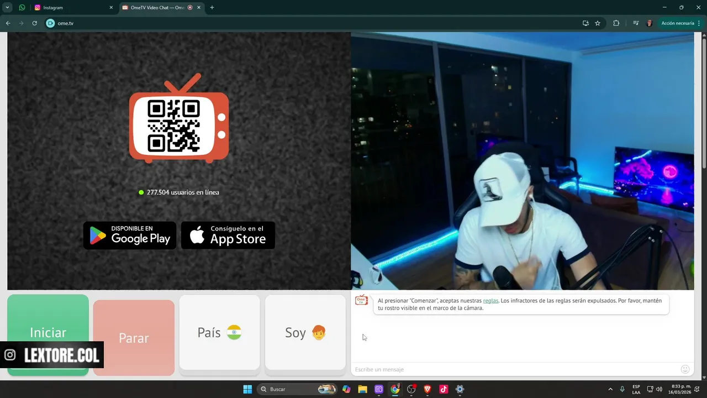Click the local webcam video preview
Screen dimensions: 707x398
522,161
